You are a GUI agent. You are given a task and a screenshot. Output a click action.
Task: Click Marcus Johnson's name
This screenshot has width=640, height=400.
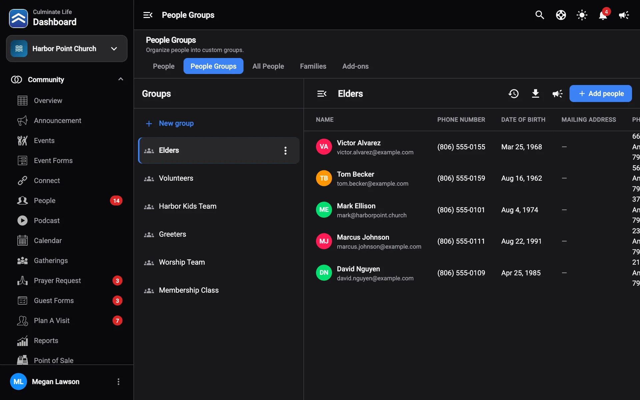pos(363,237)
